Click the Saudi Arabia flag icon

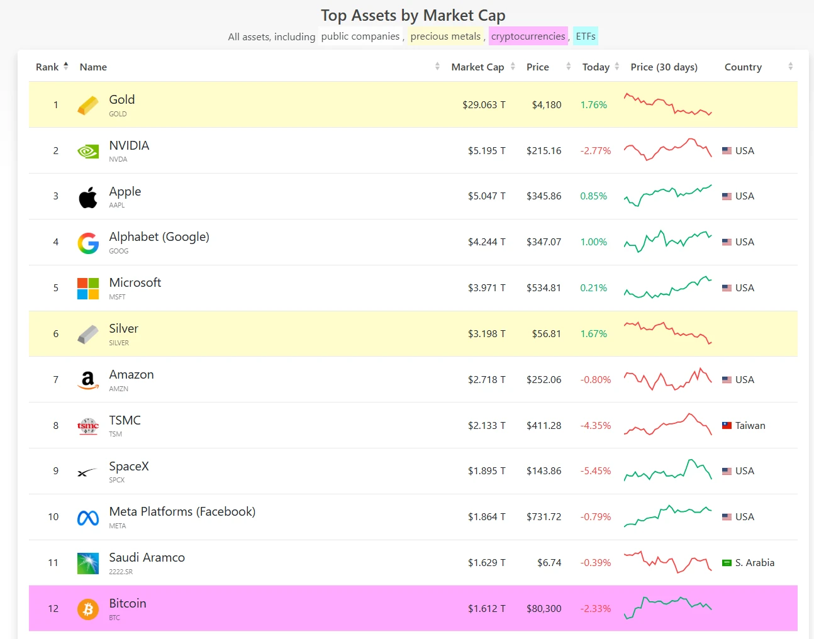click(727, 563)
